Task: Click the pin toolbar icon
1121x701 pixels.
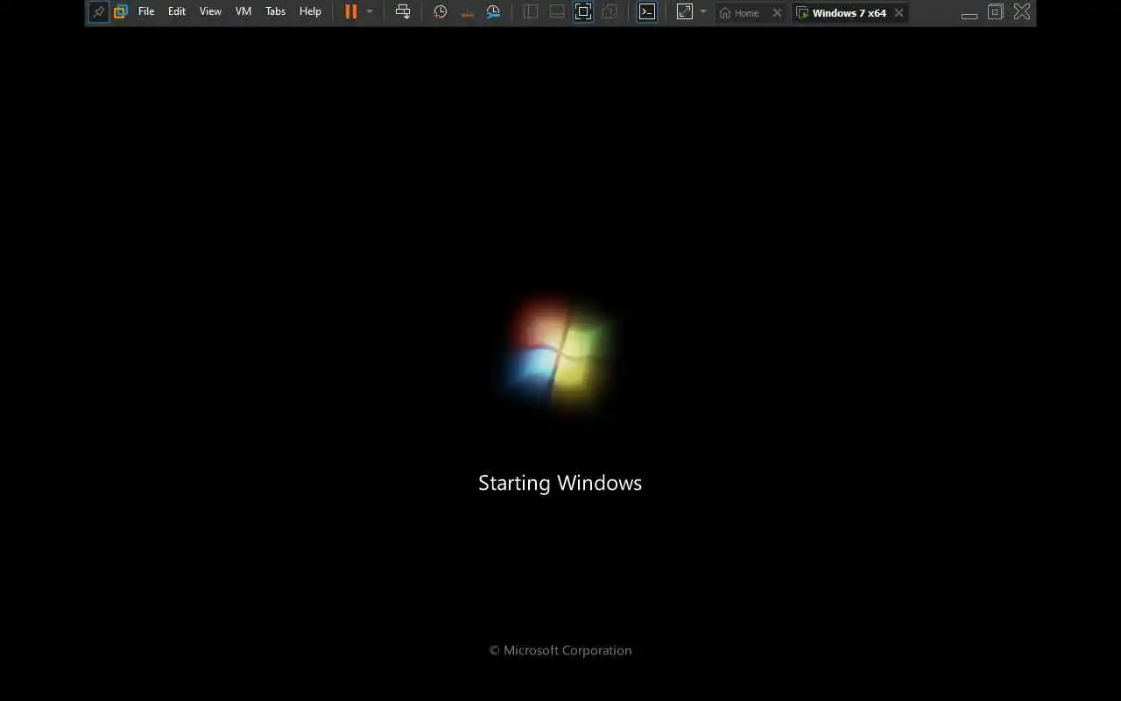Action: tap(98, 12)
